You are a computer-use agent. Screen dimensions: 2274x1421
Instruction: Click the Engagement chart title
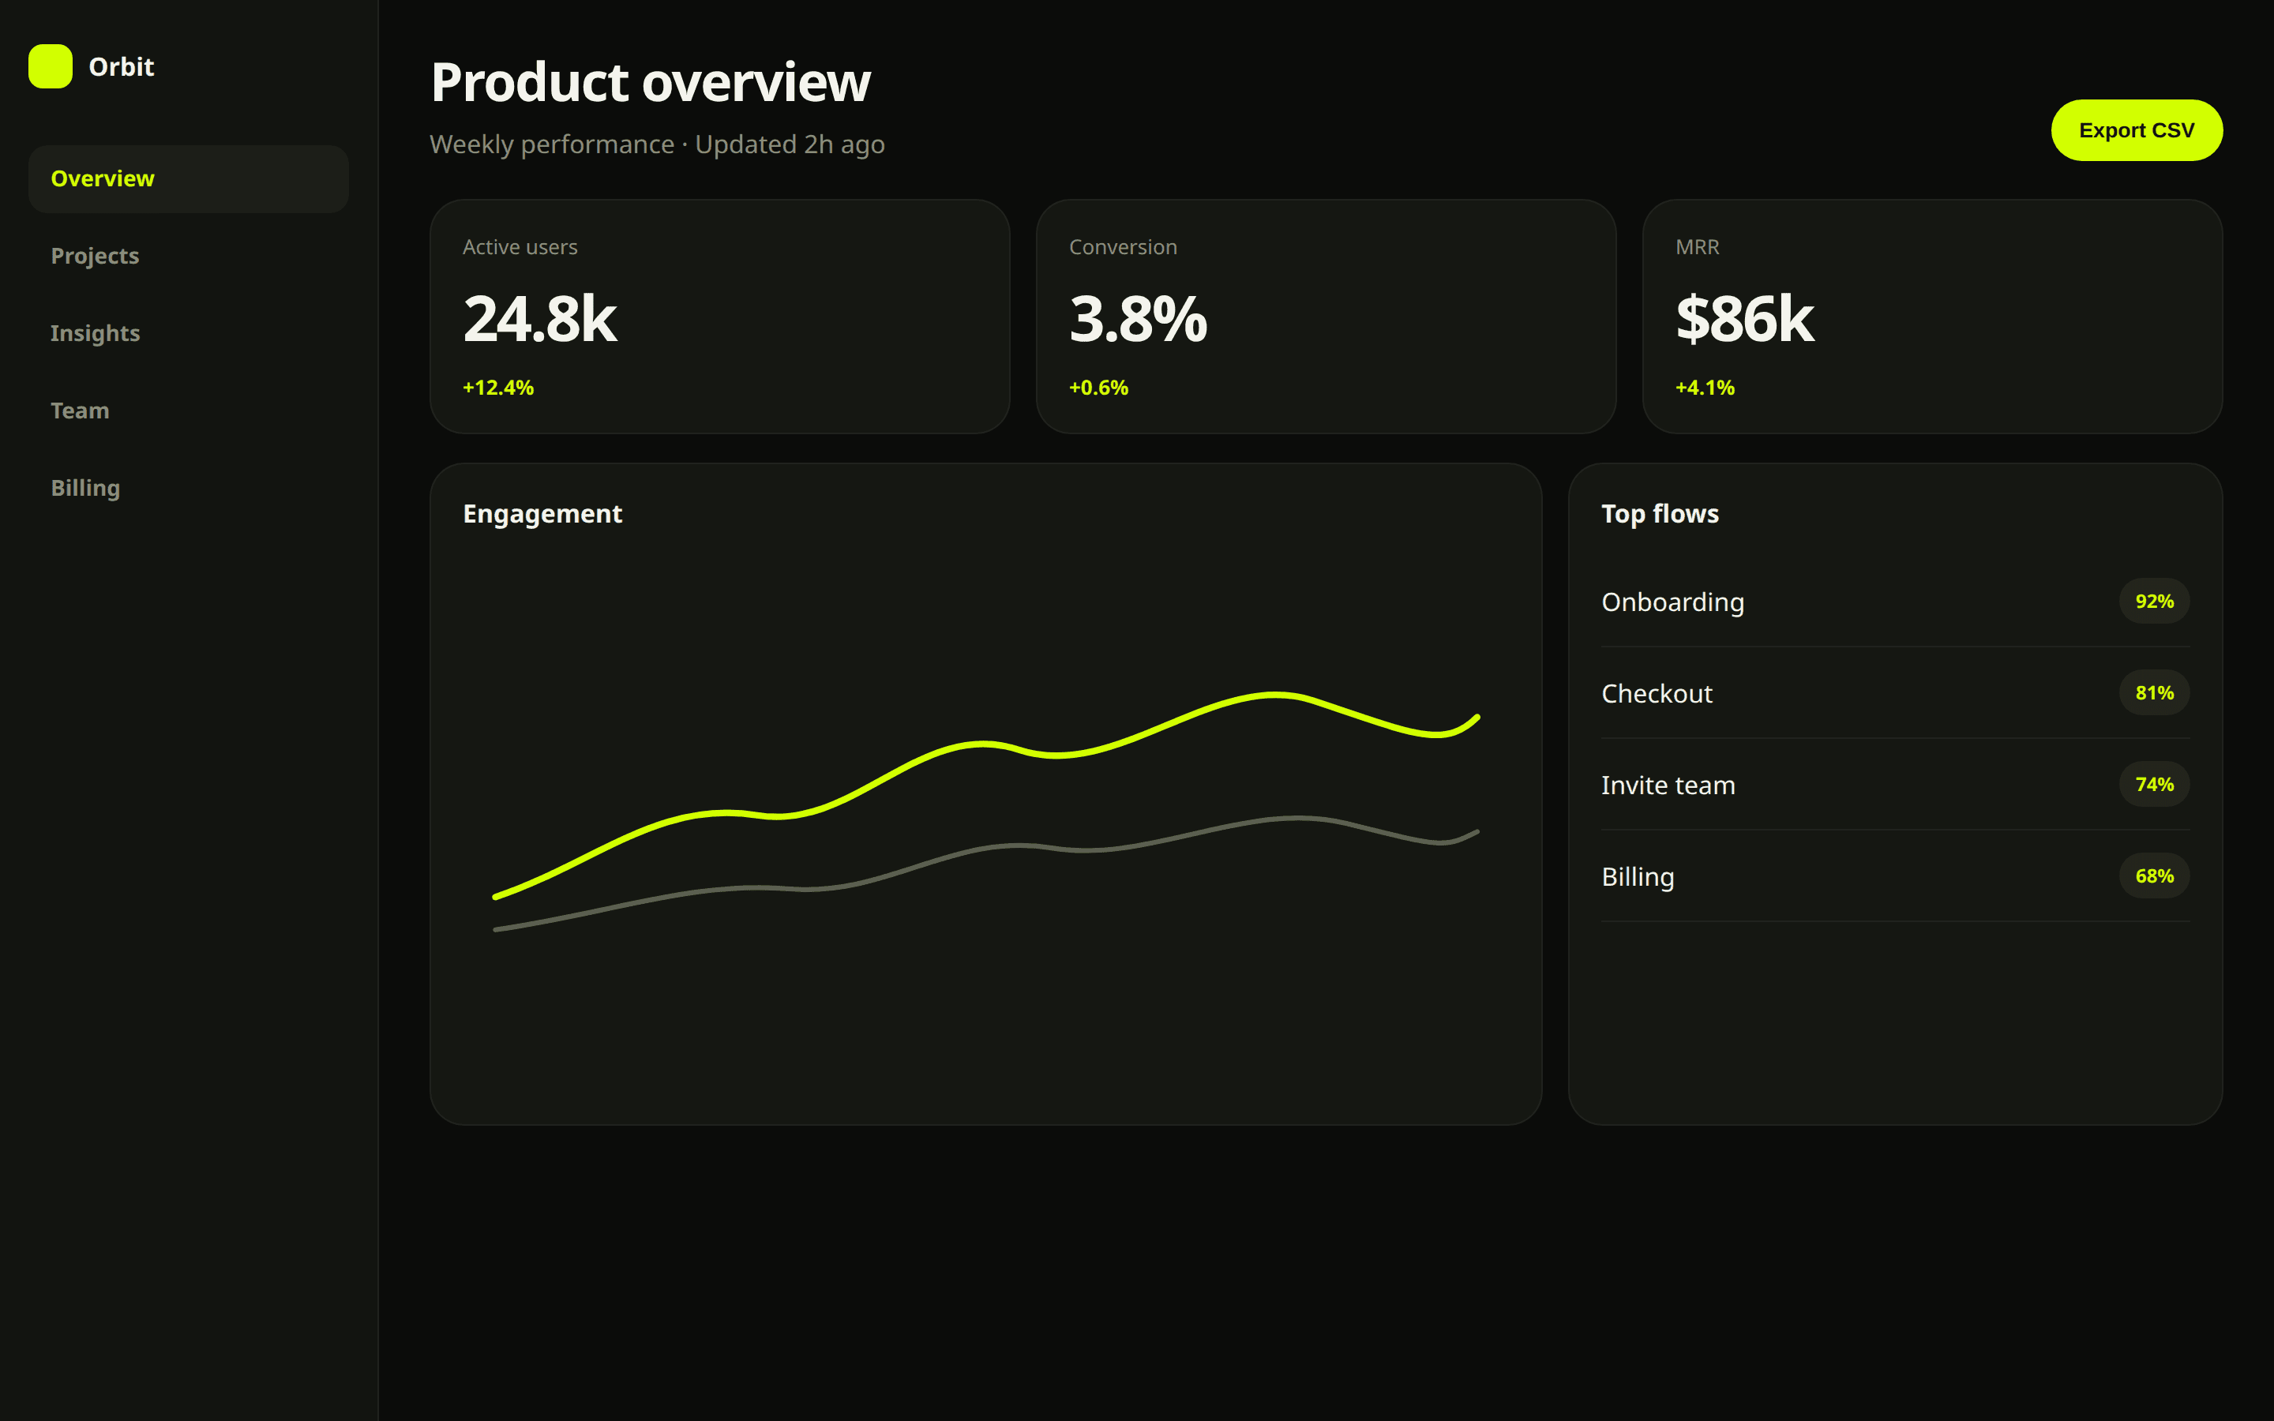[x=542, y=514]
